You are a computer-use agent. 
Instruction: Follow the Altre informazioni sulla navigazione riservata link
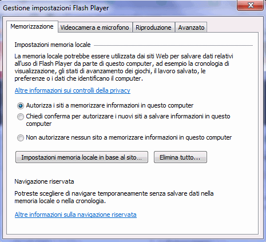point(76,215)
